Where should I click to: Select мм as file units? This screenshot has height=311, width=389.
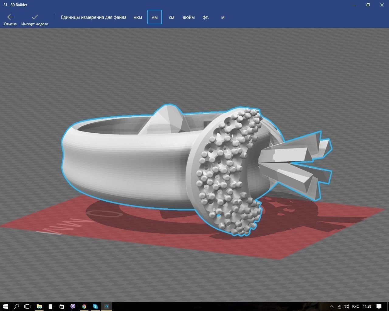(x=154, y=17)
